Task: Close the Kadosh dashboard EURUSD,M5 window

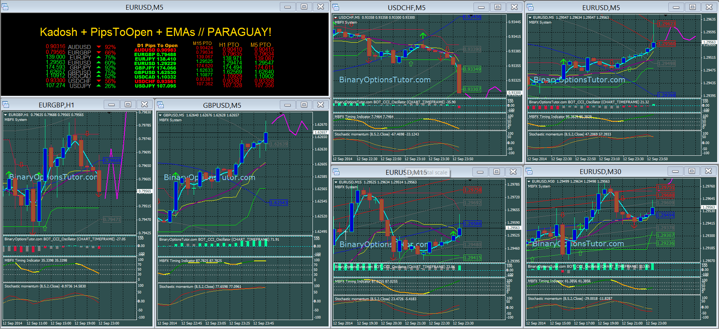Action: pyautogui.click(x=320, y=7)
